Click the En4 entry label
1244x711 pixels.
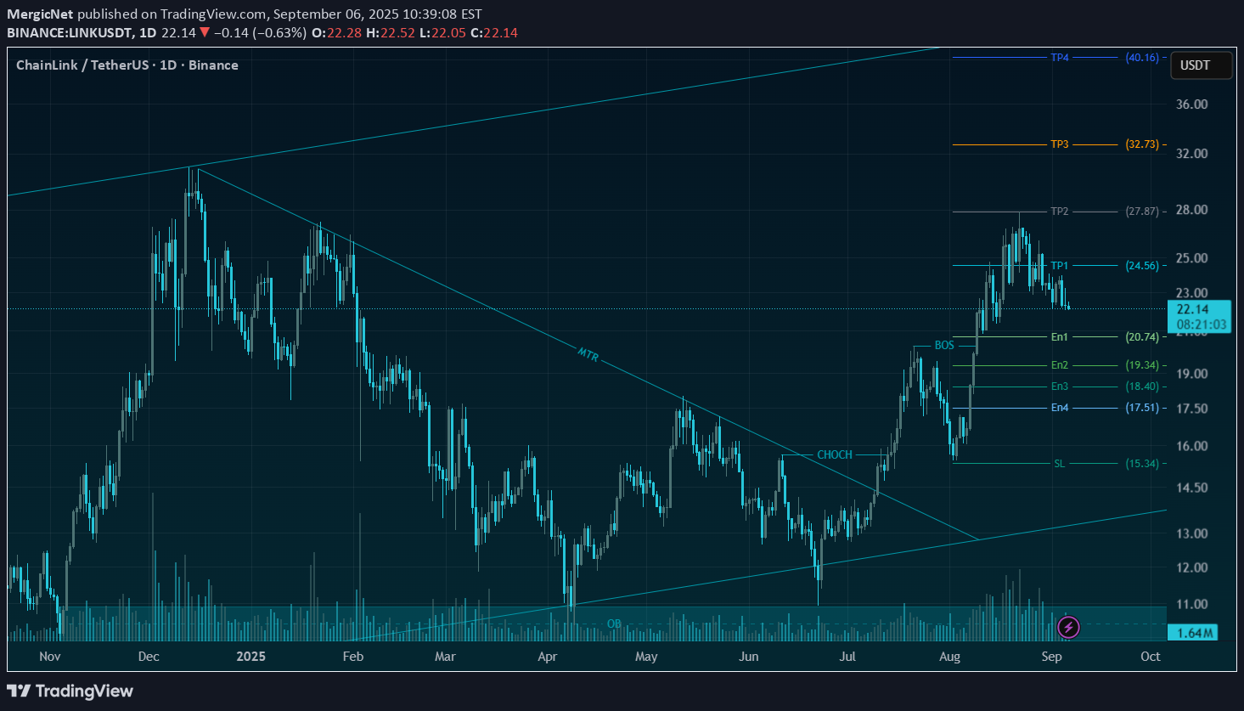click(1060, 408)
